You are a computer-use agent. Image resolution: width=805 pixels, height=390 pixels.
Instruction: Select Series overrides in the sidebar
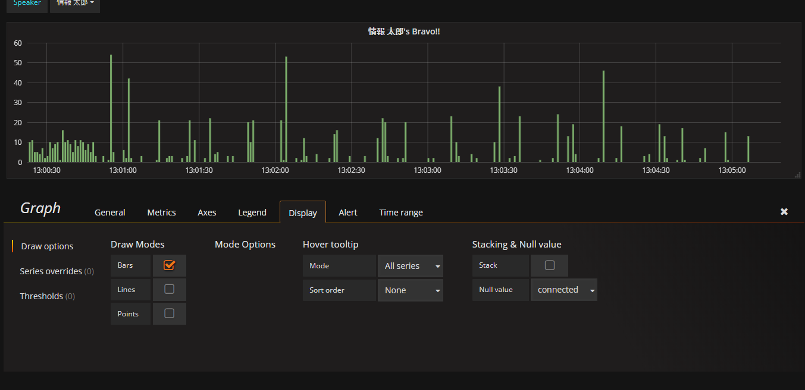point(57,271)
